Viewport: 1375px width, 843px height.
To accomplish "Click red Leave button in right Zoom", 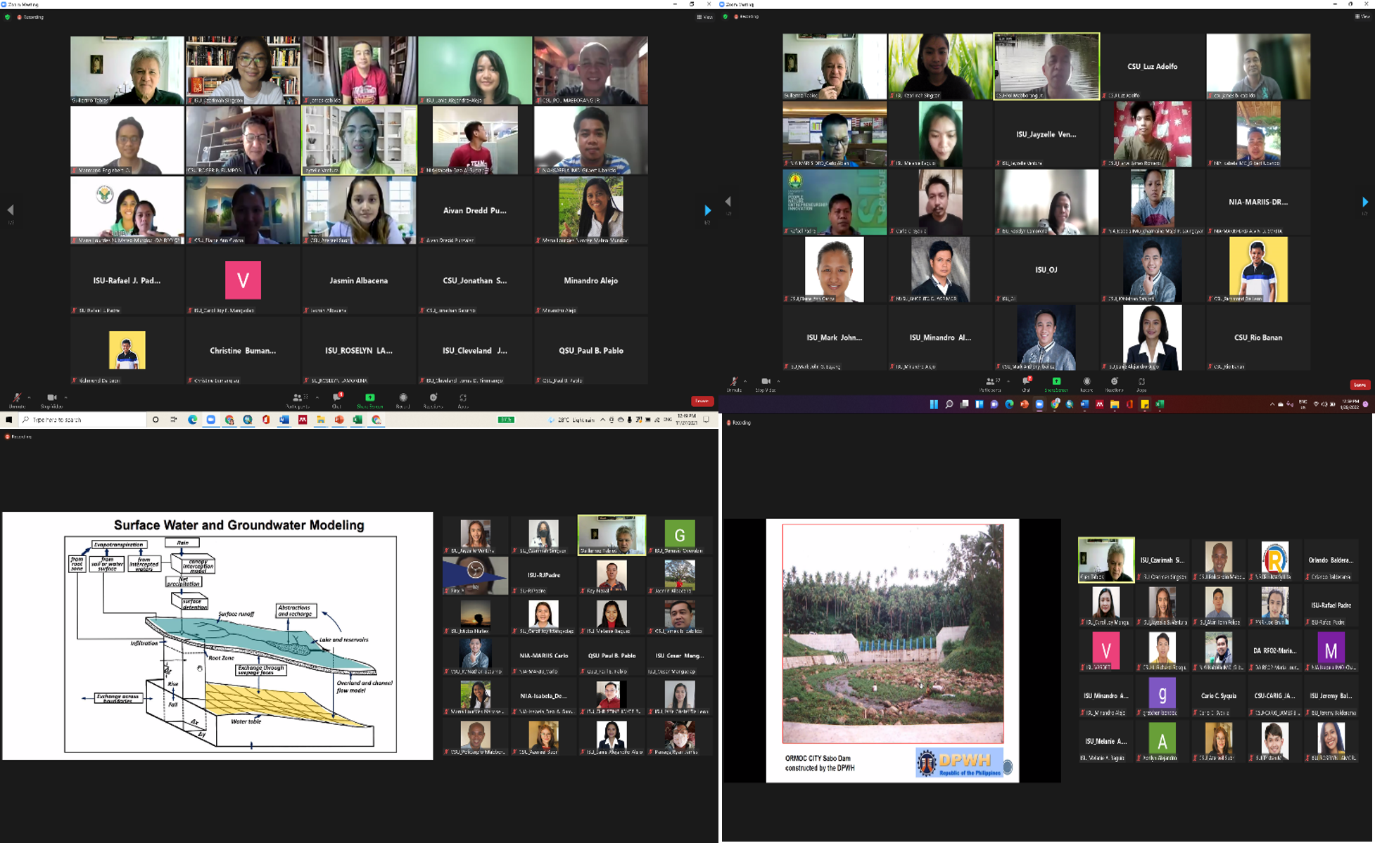I will pos(1360,385).
